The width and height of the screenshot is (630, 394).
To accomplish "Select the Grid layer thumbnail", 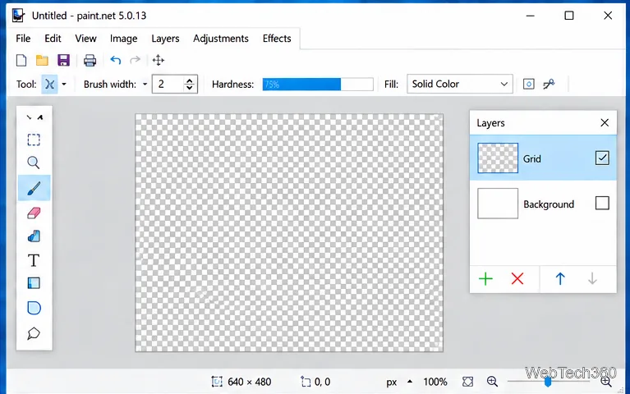I will point(498,158).
